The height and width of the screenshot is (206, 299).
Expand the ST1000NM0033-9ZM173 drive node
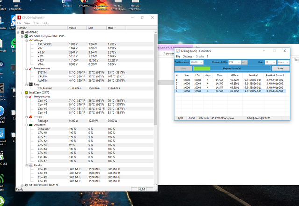point(22,185)
